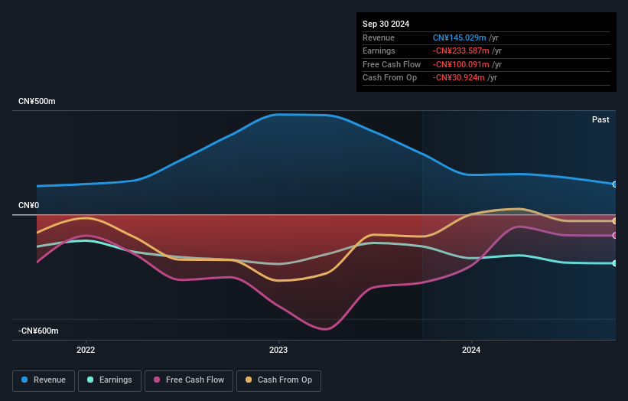
Task: Click the orange Cash From Op legend dot
Action: click(x=249, y=380)
